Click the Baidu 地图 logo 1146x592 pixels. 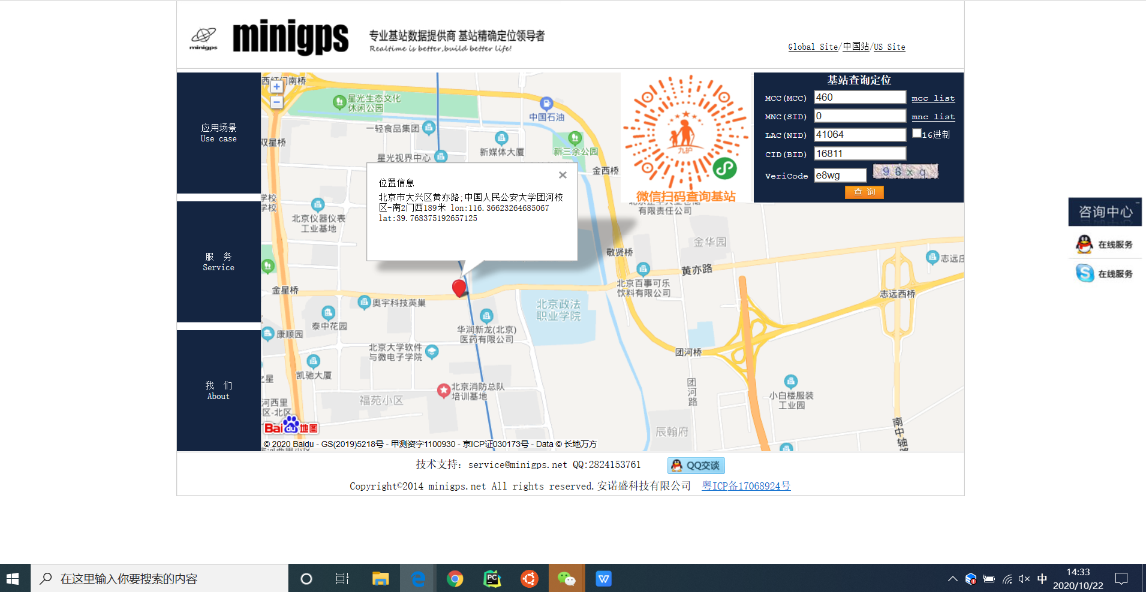pos(291,426)
